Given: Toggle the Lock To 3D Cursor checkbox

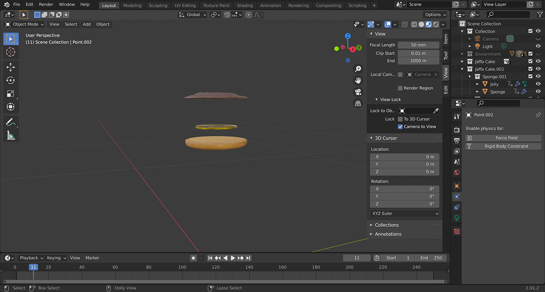Looking at the screenshot, I should (400, 119).
